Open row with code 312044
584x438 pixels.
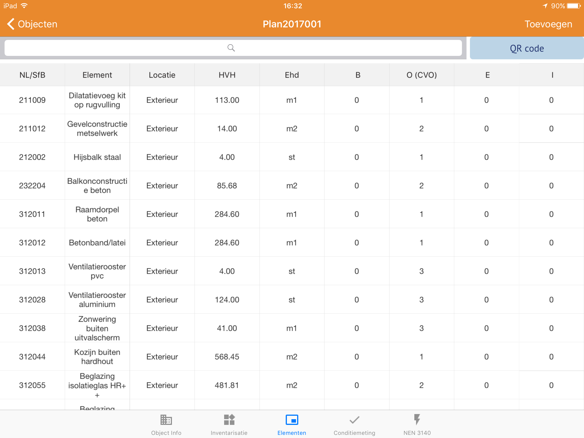[32, 357]
